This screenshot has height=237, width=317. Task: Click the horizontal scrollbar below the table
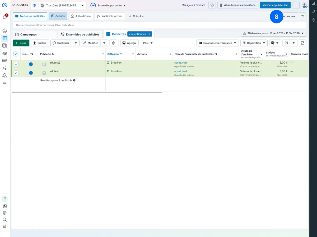pyautogui.click(x=87, y=92)
